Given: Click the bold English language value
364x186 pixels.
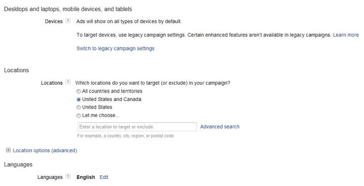Looking at the screenshot, I should pos(86,177).
